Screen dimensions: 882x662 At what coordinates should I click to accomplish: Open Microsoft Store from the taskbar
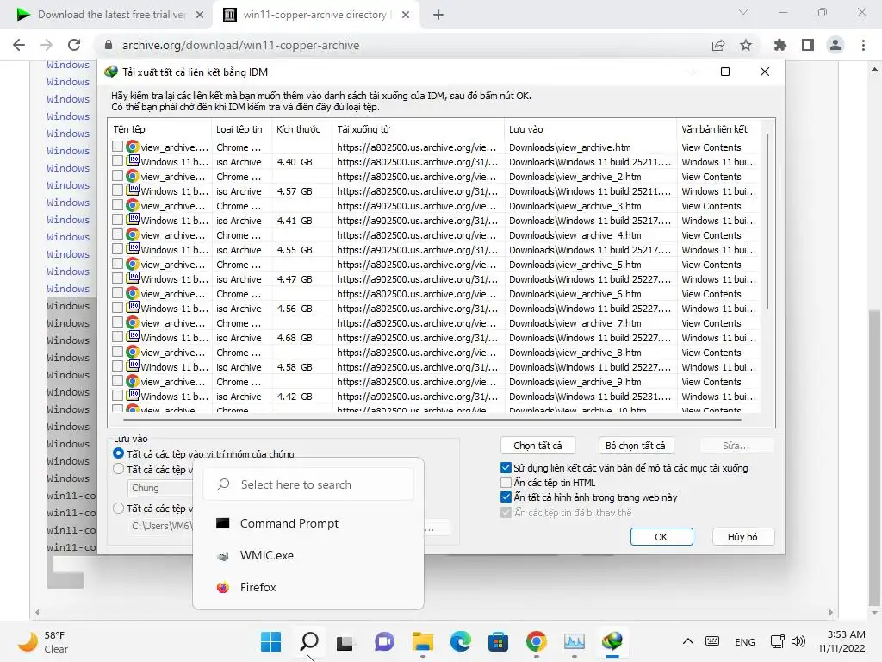pos(498,641)
